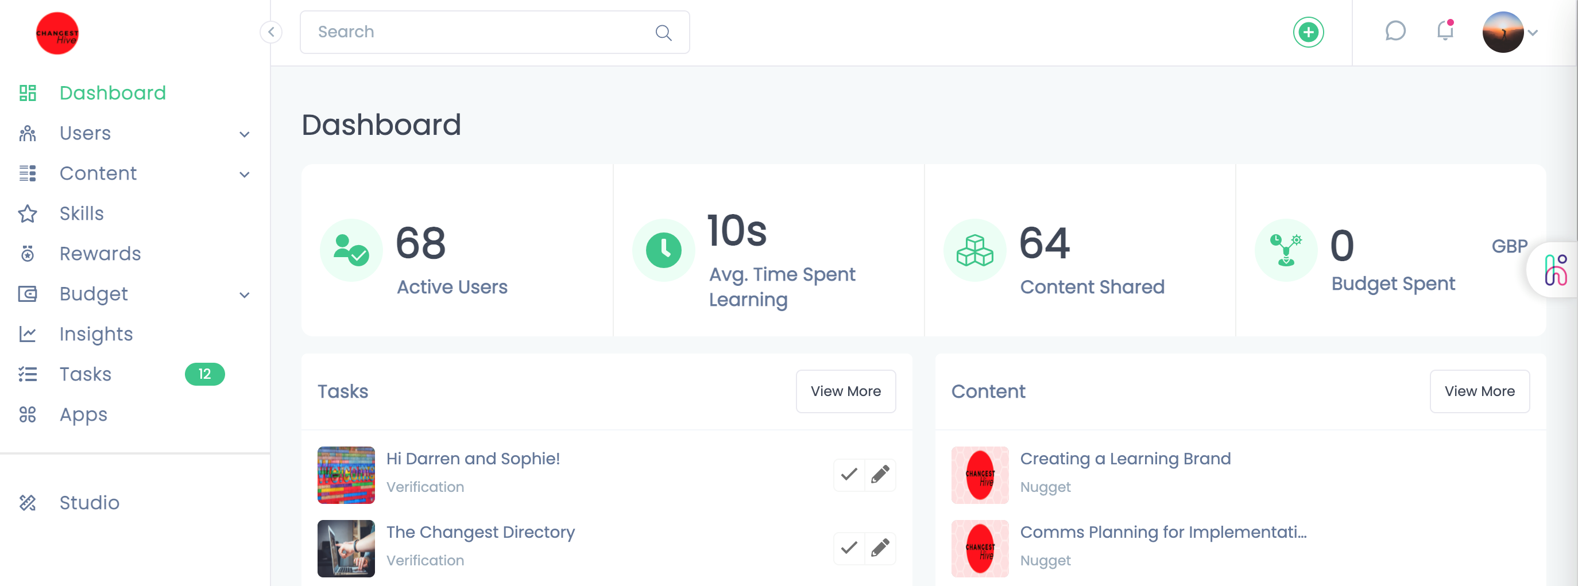Expand the Users menu
The height and width of the screenshot is (586, 1578).
pos(245,134)
